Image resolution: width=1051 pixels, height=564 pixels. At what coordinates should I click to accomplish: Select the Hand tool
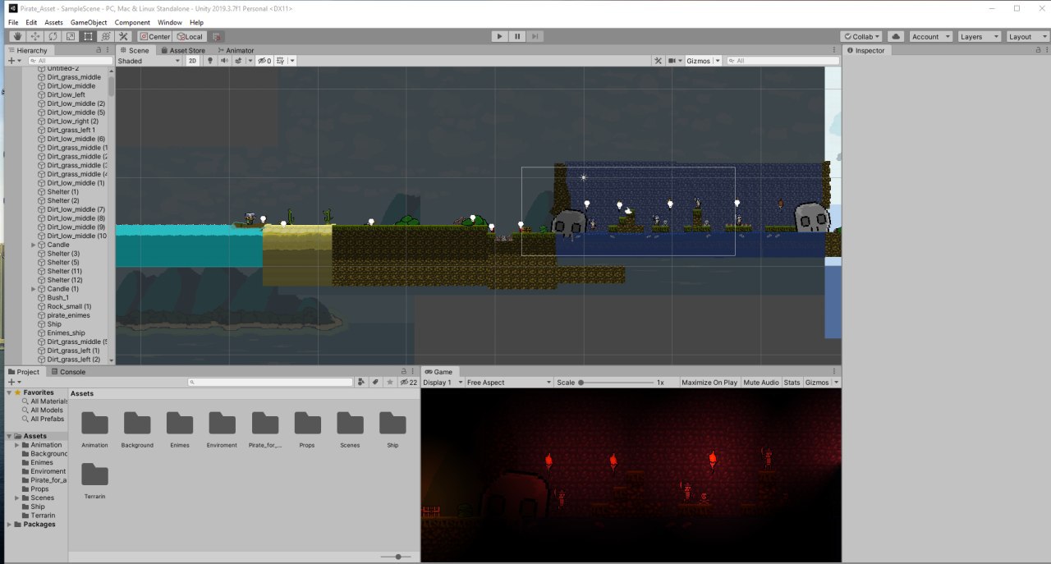point(18,36)
